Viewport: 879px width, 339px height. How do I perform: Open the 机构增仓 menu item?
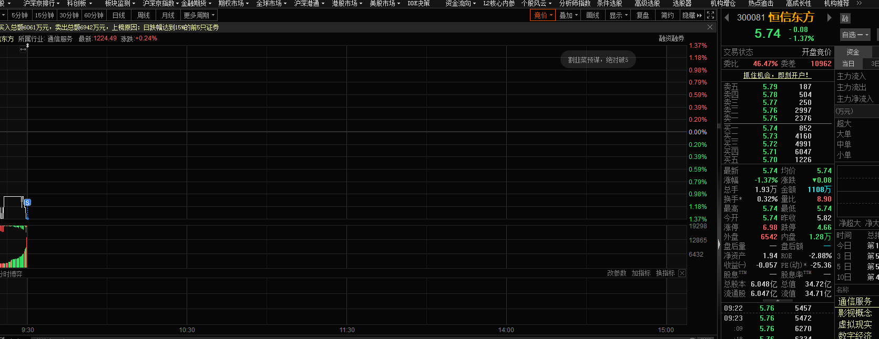[723, 3]
